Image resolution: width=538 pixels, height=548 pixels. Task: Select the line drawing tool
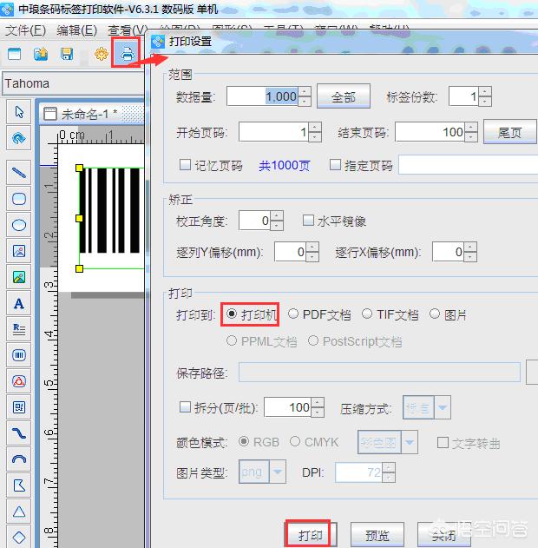pos(19,172)
